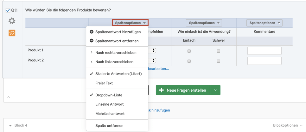Image resolution: width=306 pixels, height=132 pixels.
Task: Click the question text Wie würden Sie...
Action: click(x=68, y=10)
